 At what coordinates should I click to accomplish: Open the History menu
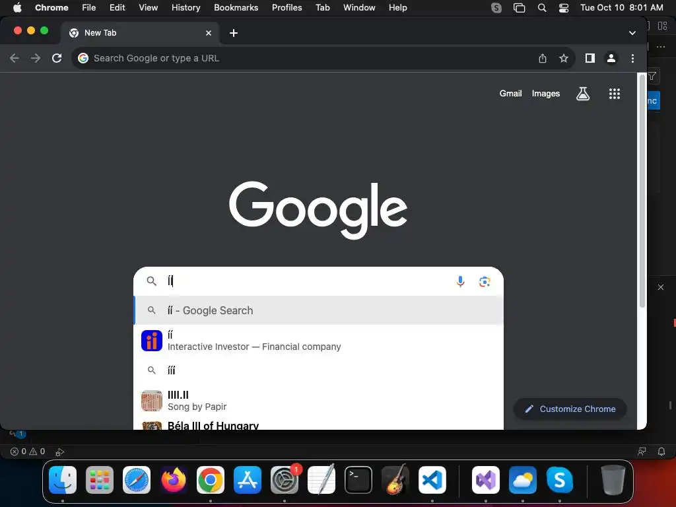[186, 8]
